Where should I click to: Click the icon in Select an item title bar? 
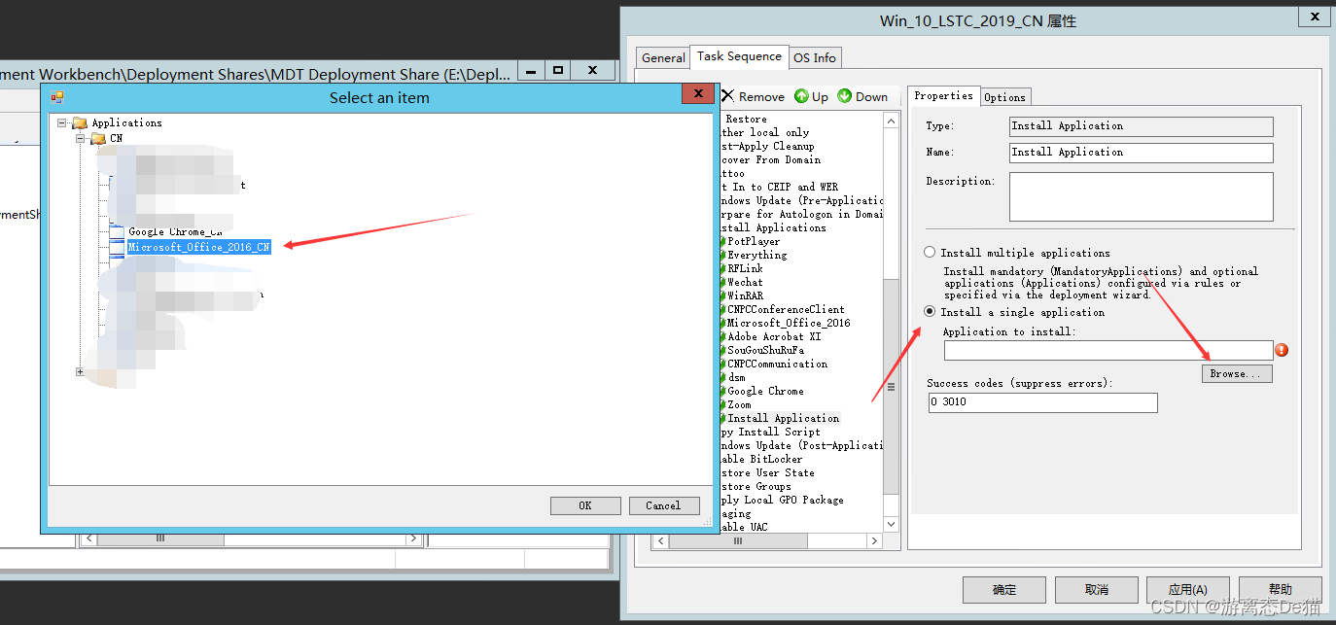click(56, 96)
